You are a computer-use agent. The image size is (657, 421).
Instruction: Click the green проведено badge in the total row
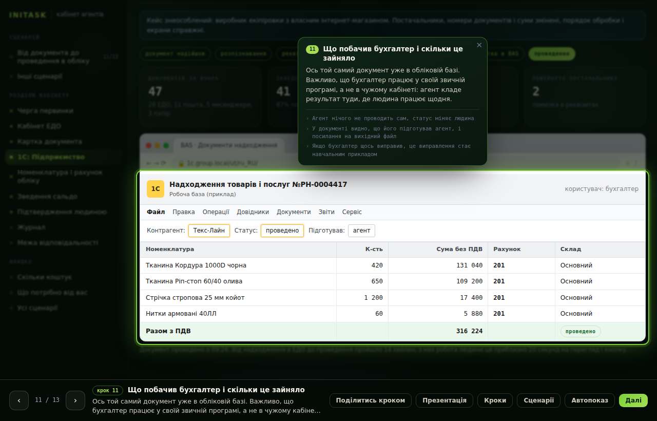[581, 331]
